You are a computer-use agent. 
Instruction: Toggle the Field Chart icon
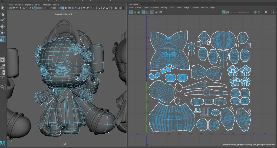click(x=48, y=8)
